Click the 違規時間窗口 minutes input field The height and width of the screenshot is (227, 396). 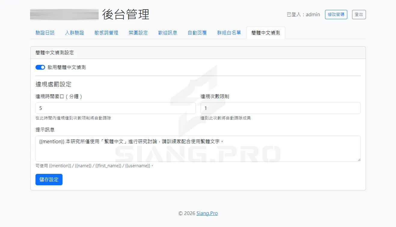(115, 108)
